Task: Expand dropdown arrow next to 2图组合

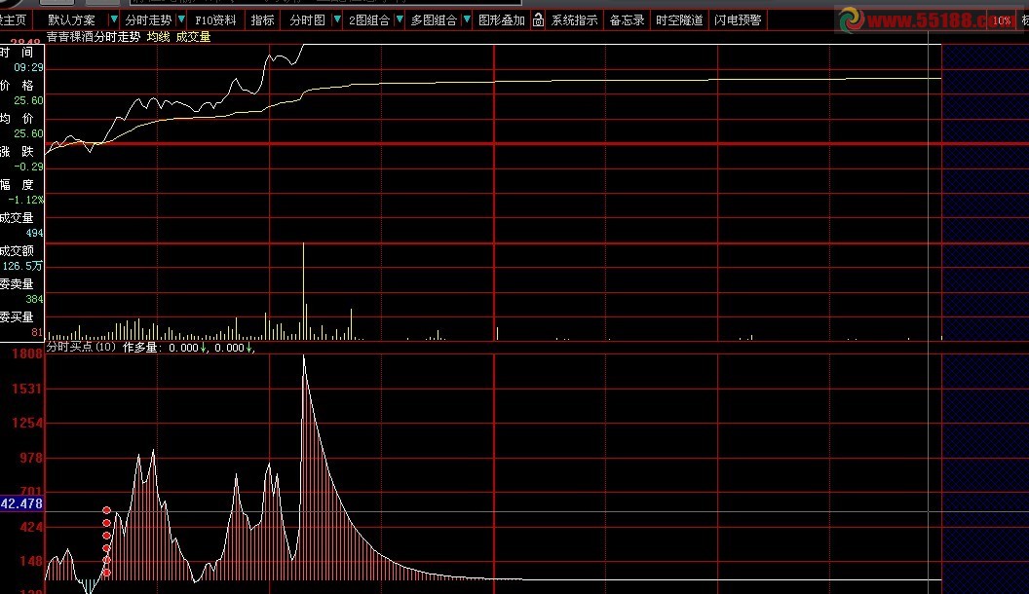Action: click(399, 19)
